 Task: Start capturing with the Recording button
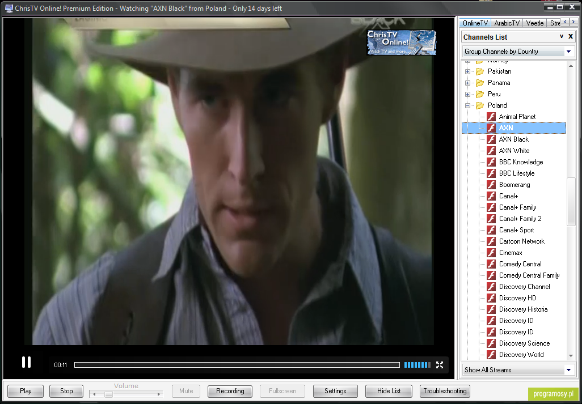(x=230, y=391)
